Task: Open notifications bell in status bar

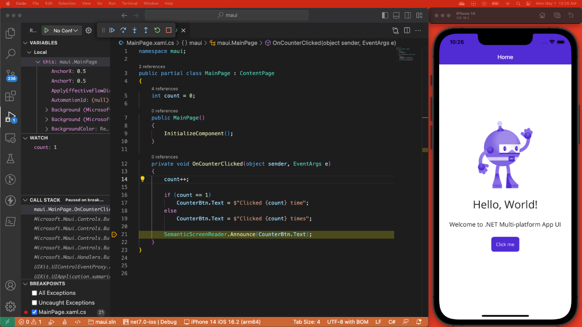Action: (419, 322)
